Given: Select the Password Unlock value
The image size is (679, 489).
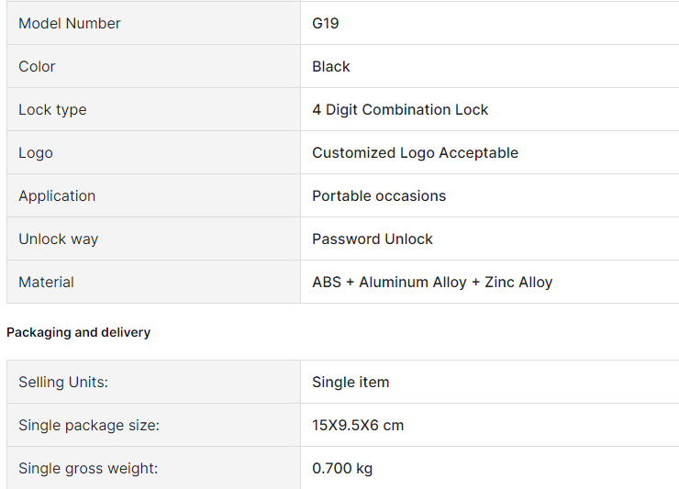Looking at the screenshot, I should tap(373, 239).
